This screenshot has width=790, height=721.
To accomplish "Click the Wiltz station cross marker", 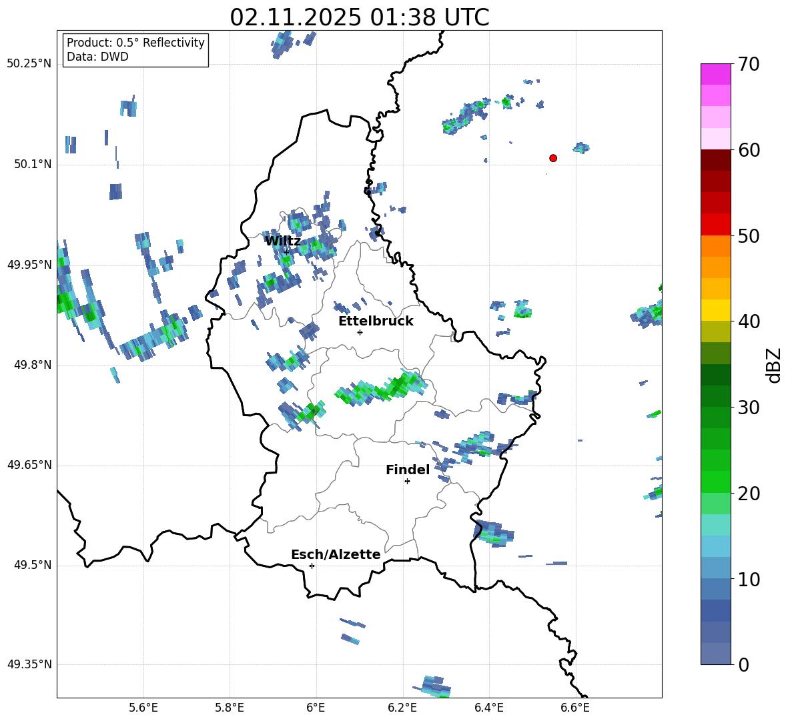I will [287, 252].
